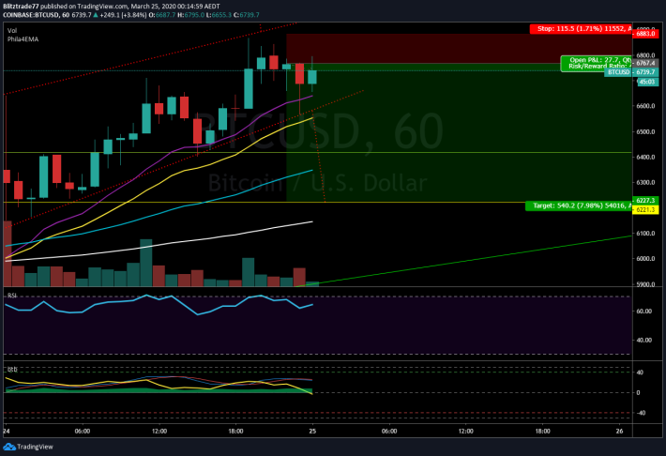Click the 45:03 countdown timer tag
Viewport: 666px width, 456px height.
[647, 82]
